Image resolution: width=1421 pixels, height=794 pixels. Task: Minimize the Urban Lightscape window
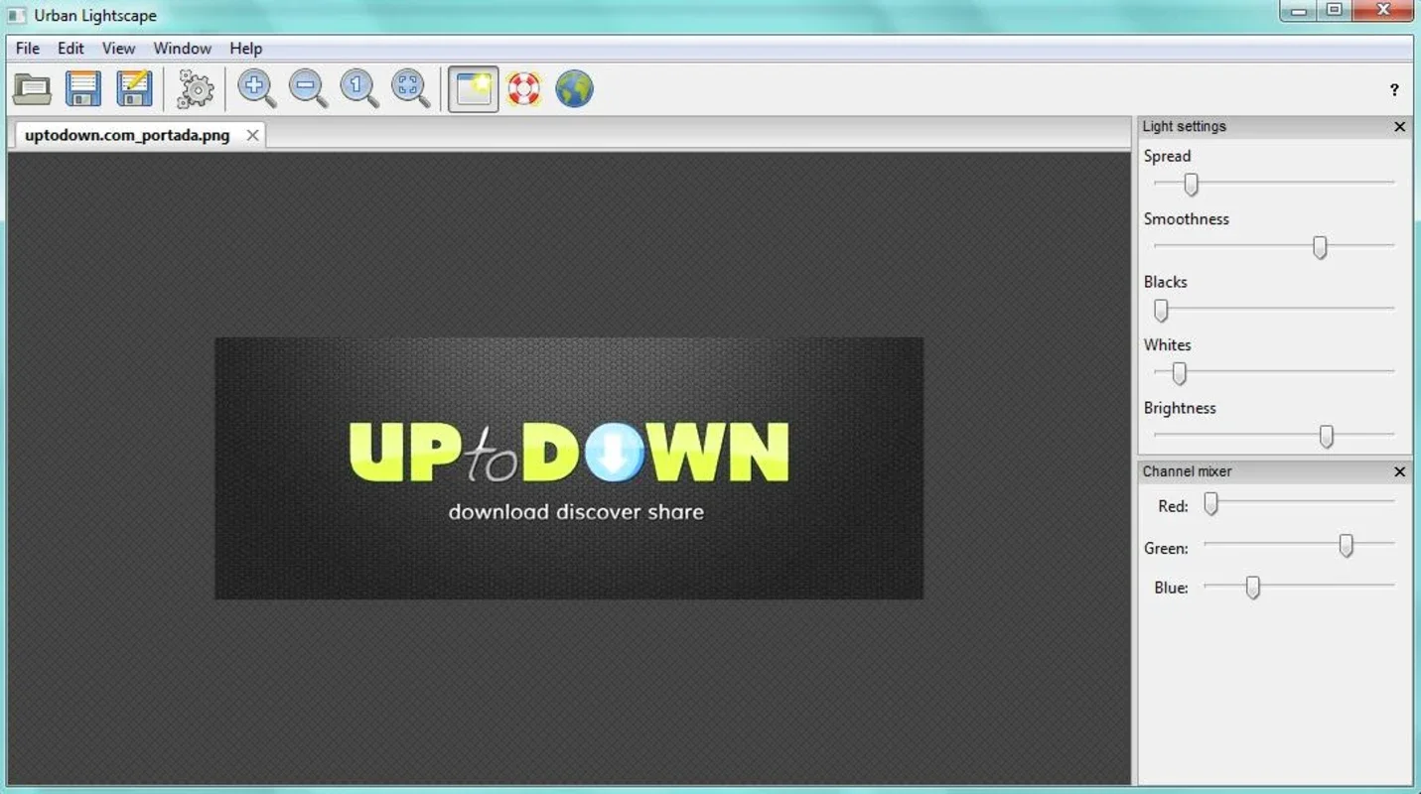[x=1297, y=11]
